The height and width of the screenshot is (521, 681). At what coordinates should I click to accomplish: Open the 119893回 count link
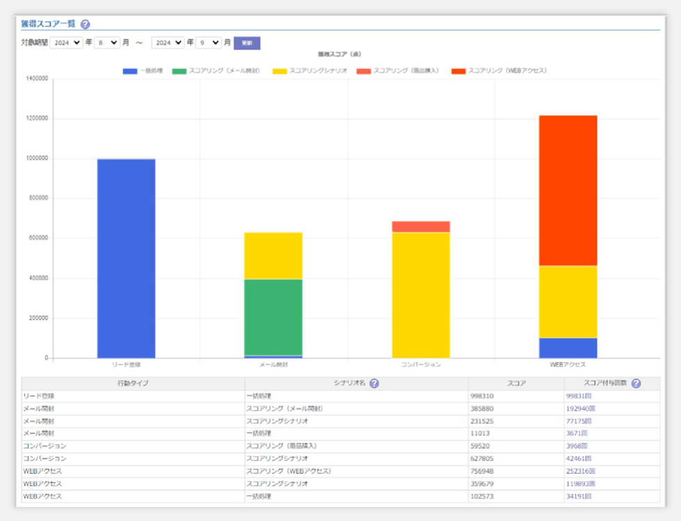(580, 483)
